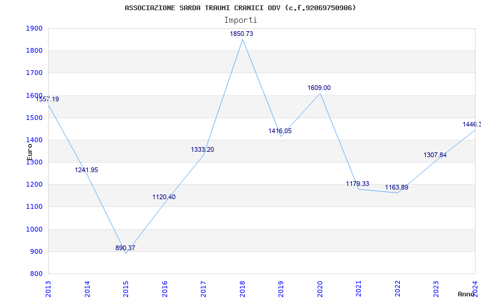
Task: Click the 890.37 data label
Action: [125, 248]
